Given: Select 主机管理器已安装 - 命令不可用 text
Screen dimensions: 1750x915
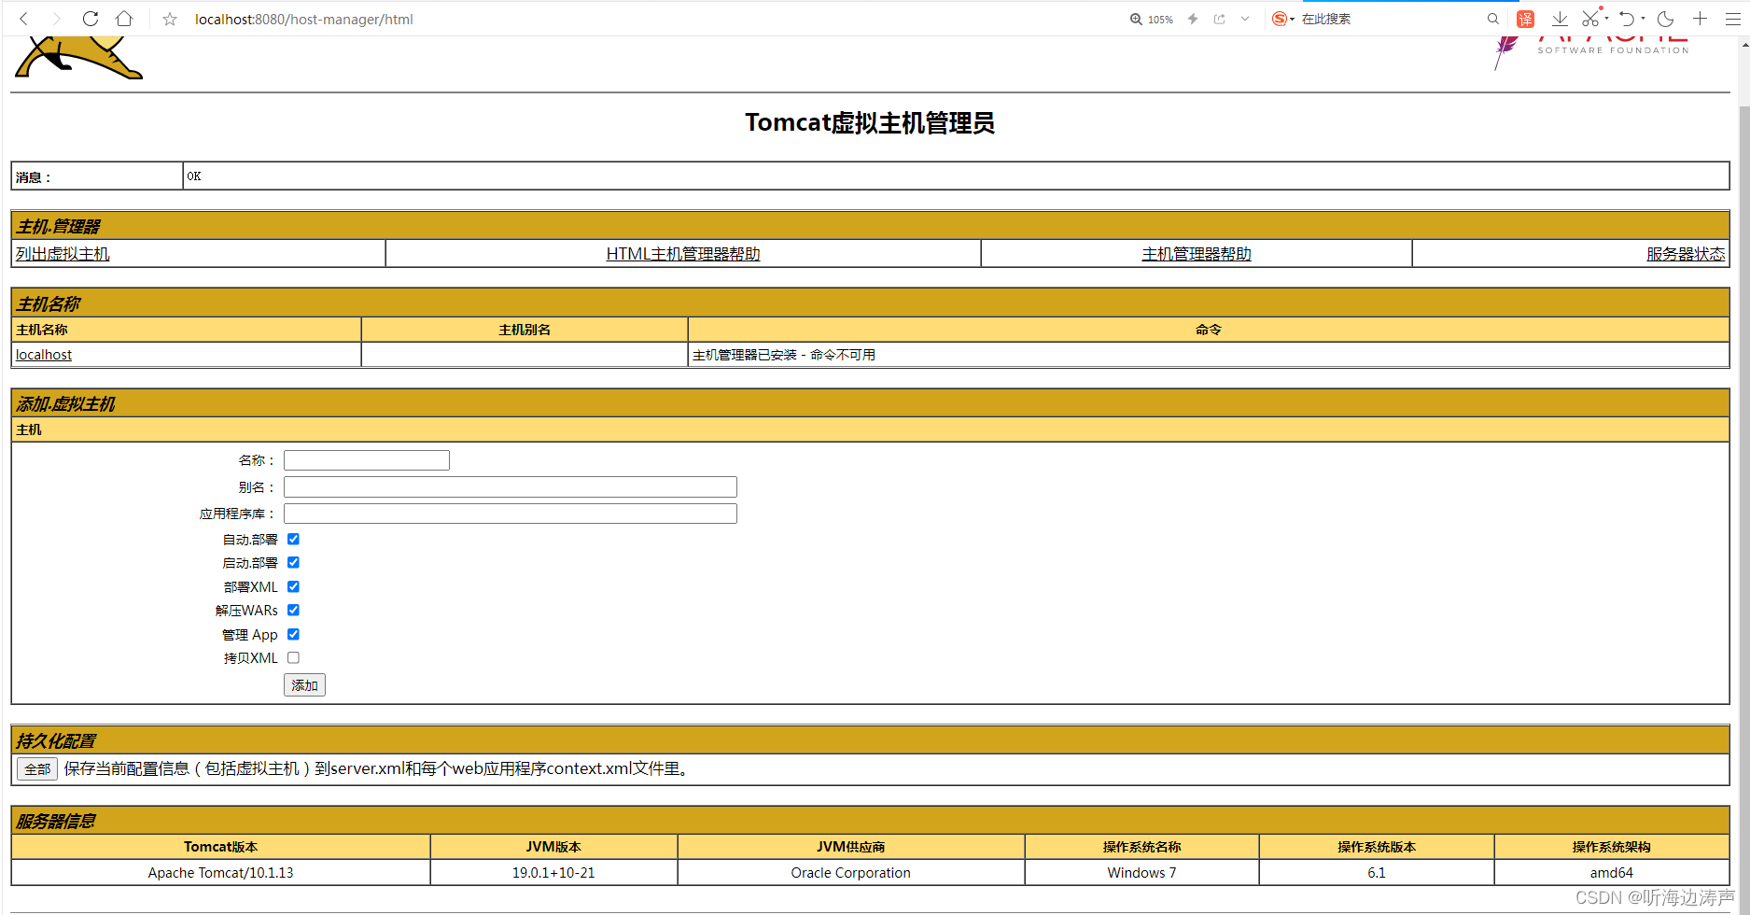Looking at the screenshot, I should pyautogui.click(x=784, y=355).
